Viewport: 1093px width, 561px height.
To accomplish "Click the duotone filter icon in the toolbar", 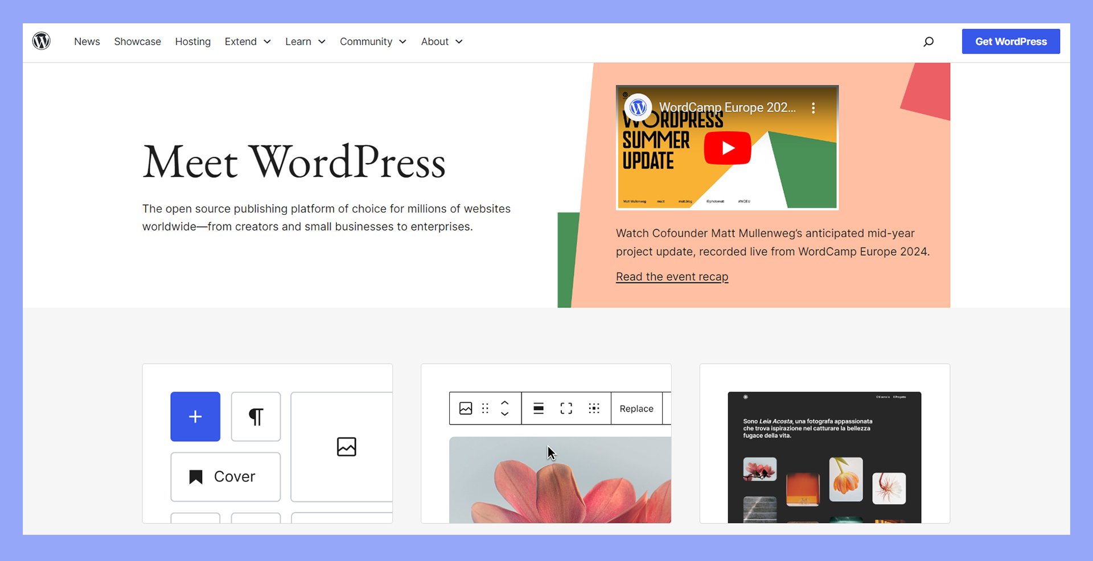I will pos(594,408).
